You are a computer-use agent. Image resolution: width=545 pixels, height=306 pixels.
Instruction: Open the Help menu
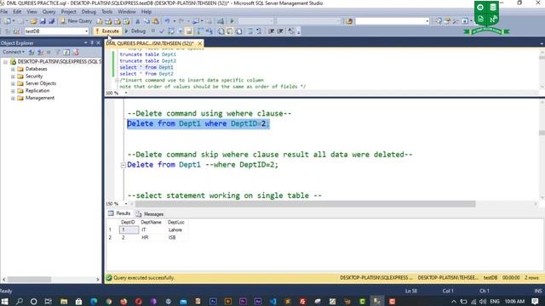(146, 12)
